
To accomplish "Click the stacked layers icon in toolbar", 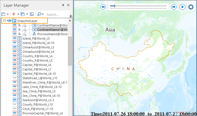I will pyautogui.click(x=23, y=14).
